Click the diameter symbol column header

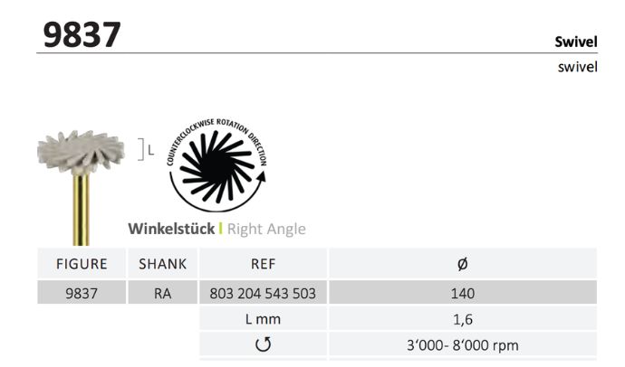point(462,264)
